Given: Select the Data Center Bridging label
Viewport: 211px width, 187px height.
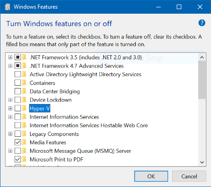Looking at the screenshot, I should (55, 91).
